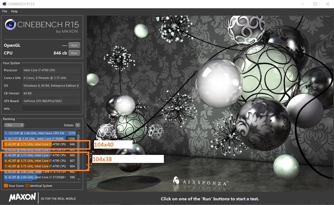Select ranking entry 7 with score 804
The width and height of the screenshot is (334, 205).
(x=40, y=166)
